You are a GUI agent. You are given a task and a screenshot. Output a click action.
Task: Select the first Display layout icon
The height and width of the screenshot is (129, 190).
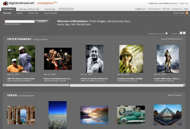(x=181, y=33)
